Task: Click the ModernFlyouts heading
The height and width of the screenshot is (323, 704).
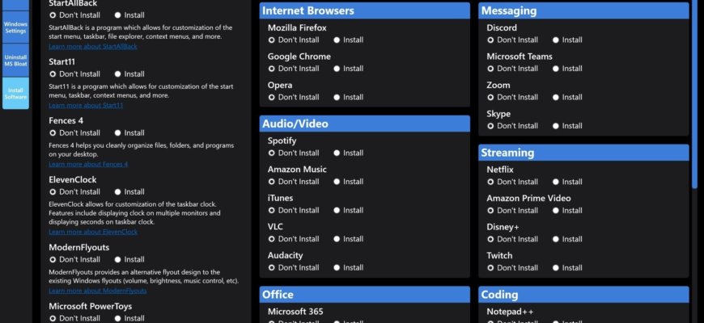Action: (79, 247)
